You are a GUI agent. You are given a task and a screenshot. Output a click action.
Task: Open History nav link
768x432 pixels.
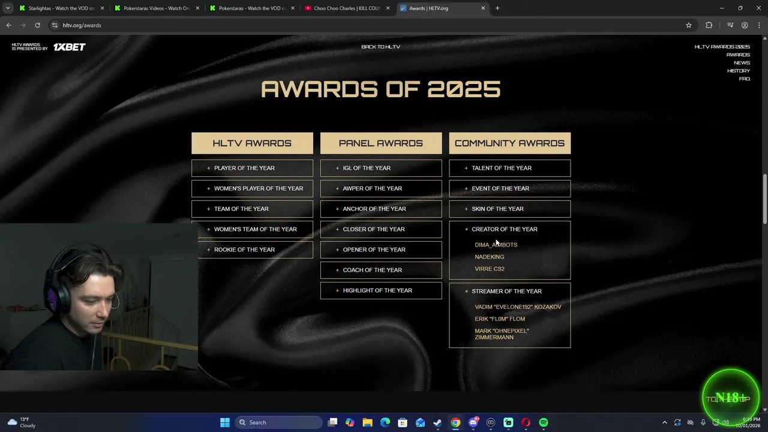click(739, 71)
